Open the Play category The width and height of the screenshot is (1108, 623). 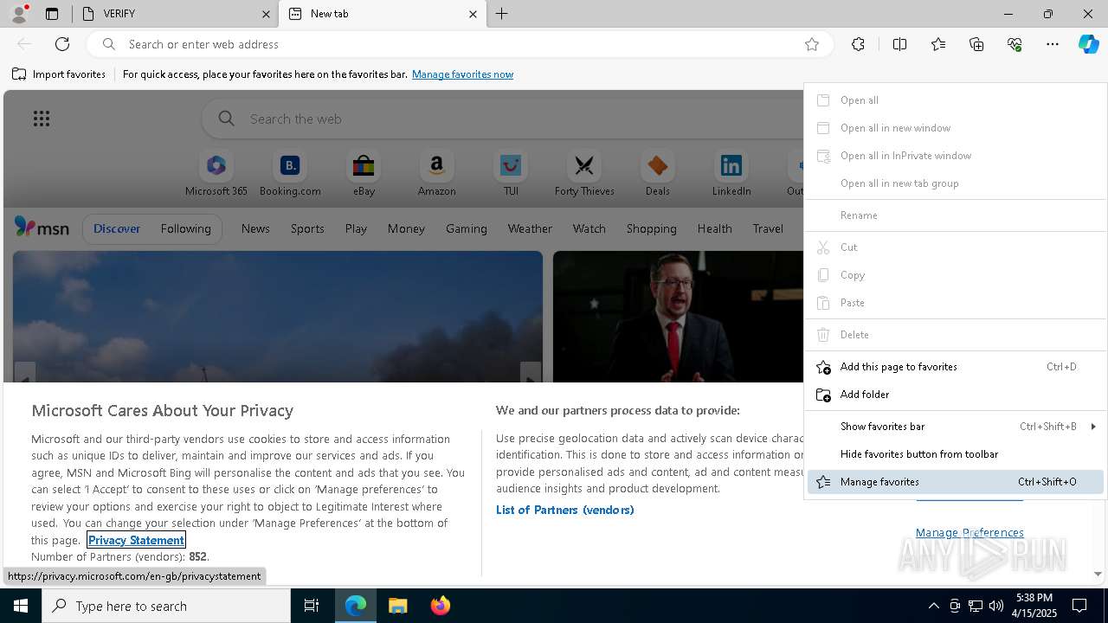click(356, 228)
